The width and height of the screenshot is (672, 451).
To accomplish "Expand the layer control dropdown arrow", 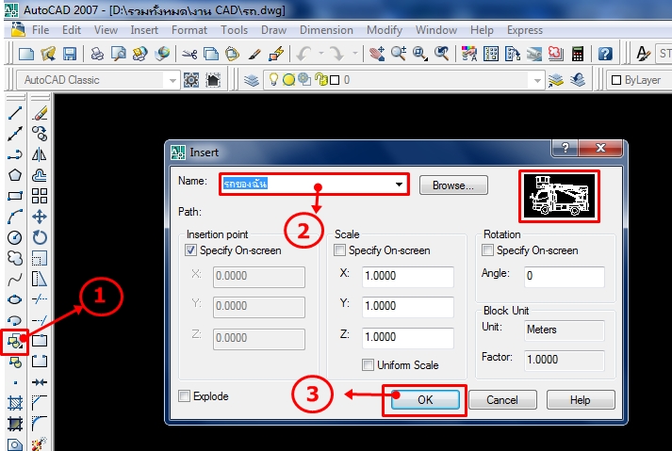I will pos(537,80).
